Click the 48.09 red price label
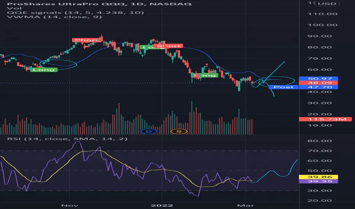355x209 pixels. [318, 83]
